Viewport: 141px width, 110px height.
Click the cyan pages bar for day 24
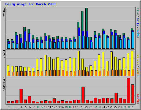[104, 41]
